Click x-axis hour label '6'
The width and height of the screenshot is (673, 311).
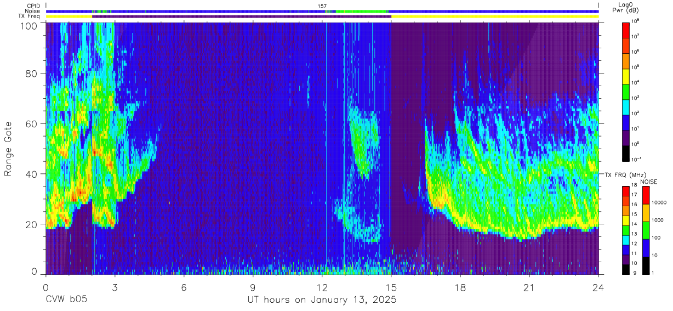(184, 287)
